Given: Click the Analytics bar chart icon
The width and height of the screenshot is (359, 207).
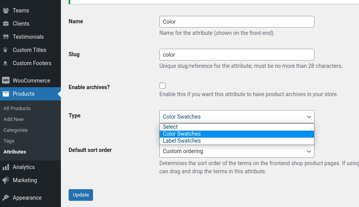Looking at the screenshot, I should click(6, 167).
